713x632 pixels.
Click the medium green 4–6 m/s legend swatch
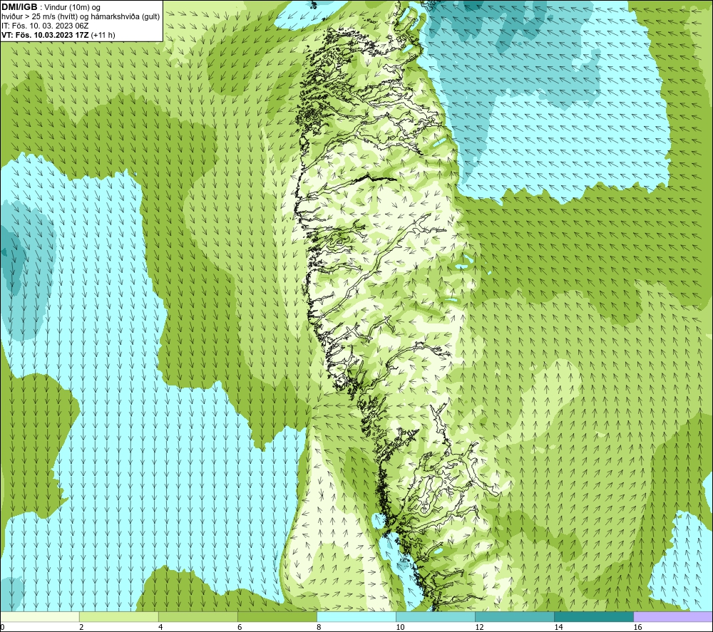[x=198, y=617]
